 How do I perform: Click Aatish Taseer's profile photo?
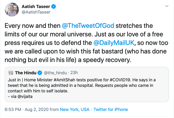12,10
